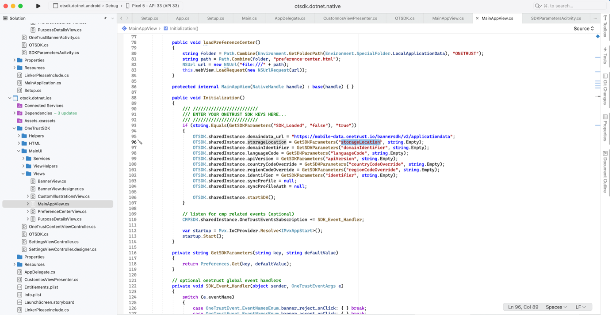The height and width of the screenshot is (316, 612).
Task: Click the search field in toolbar
Action: click(573, 6)
